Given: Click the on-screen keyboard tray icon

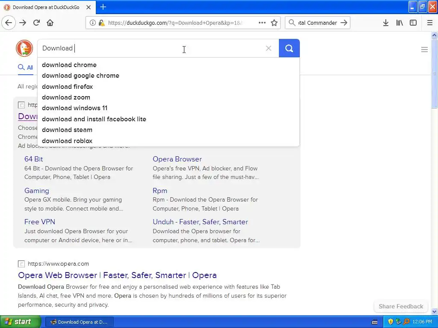Looking at the screenshot, I should coord(375,322).
